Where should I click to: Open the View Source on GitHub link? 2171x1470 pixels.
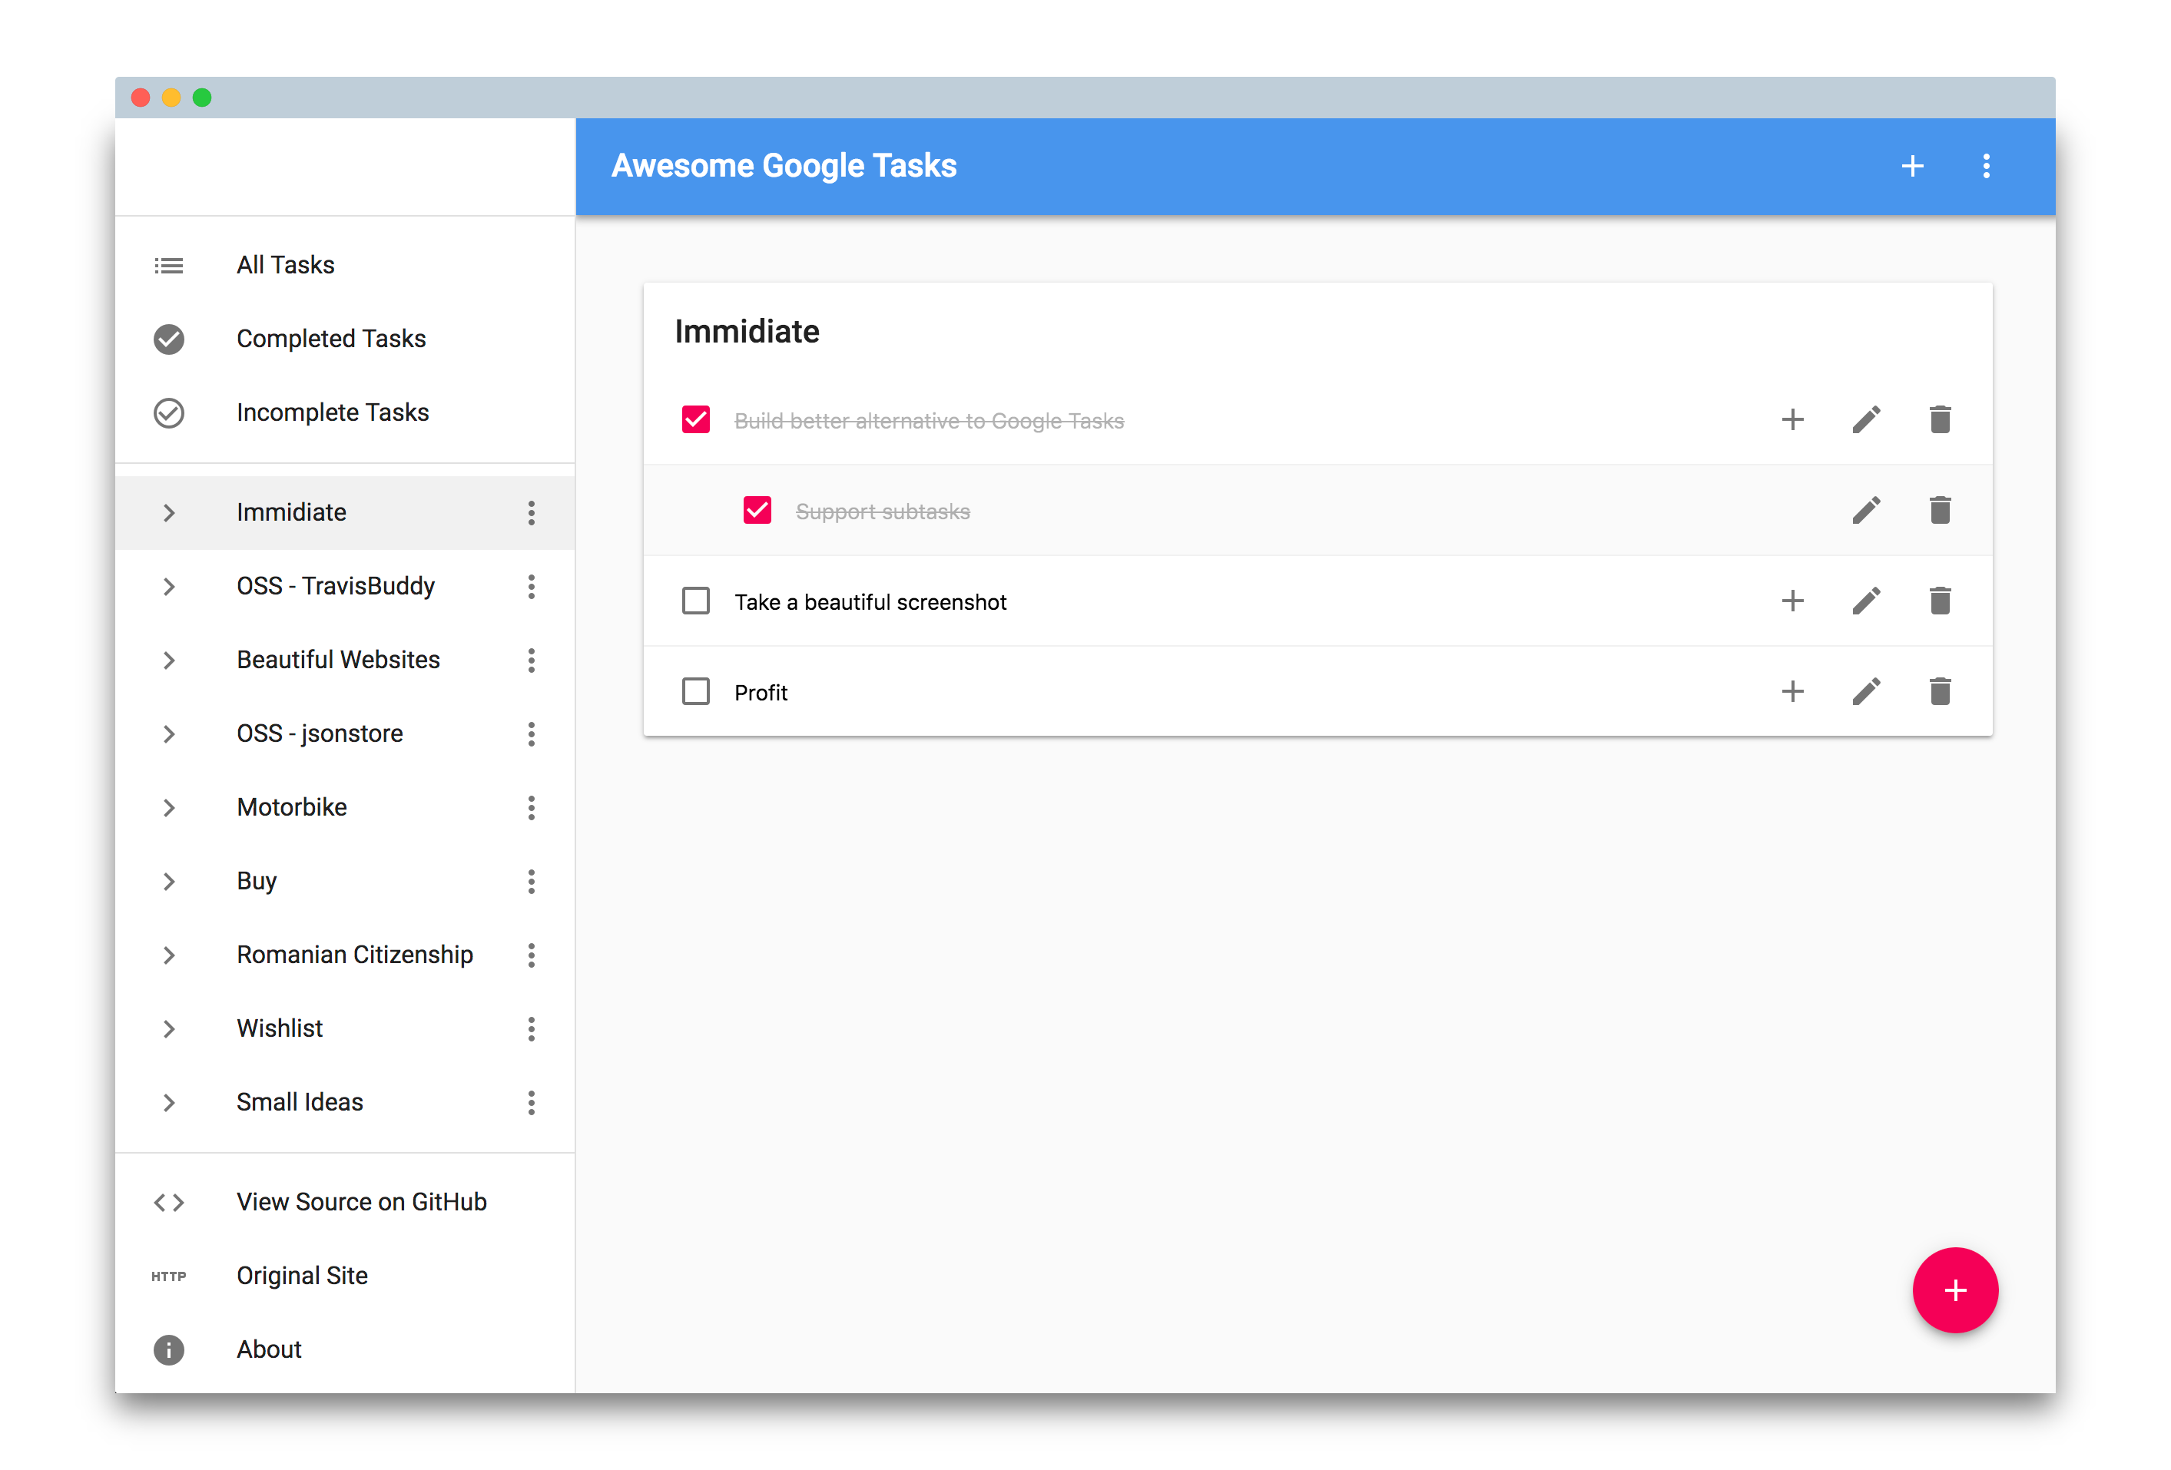360,1202
